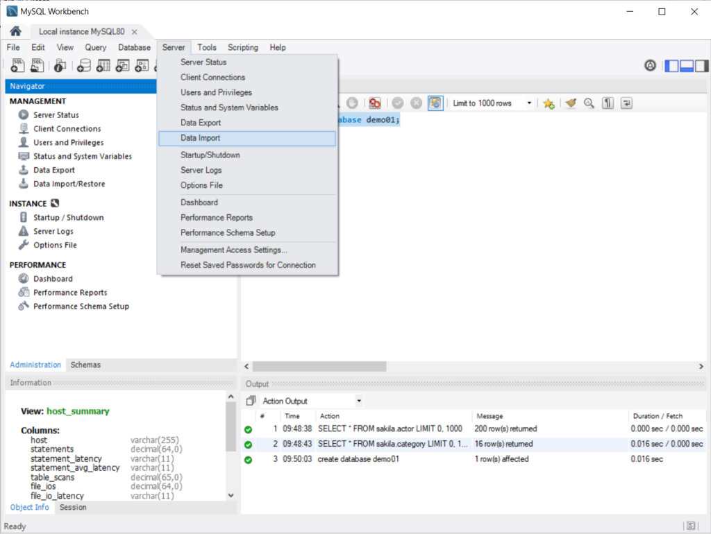Click the commit checkmark icon

398,103
